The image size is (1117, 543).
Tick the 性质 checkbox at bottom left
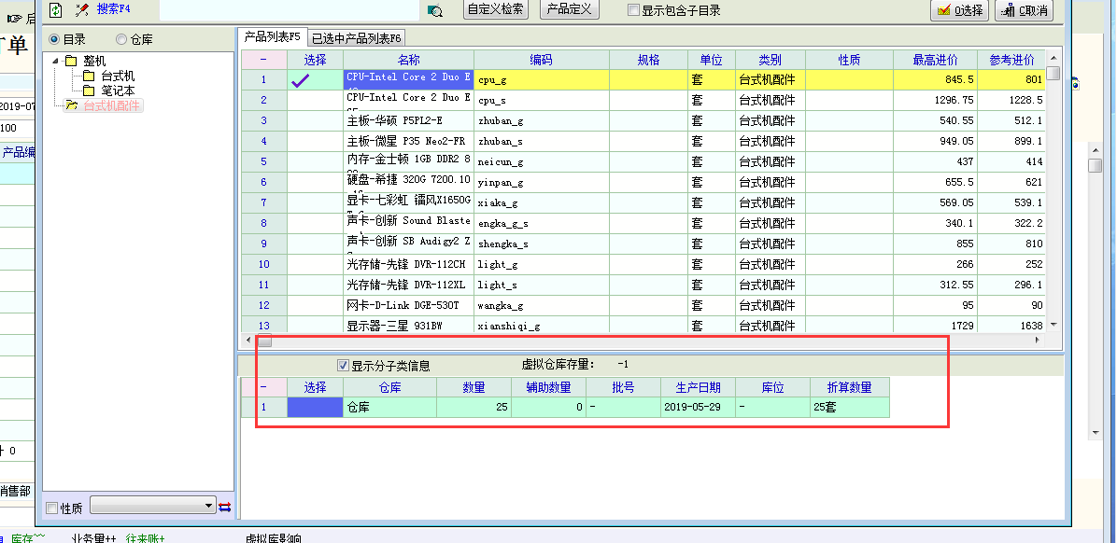[x=51, y=508]
